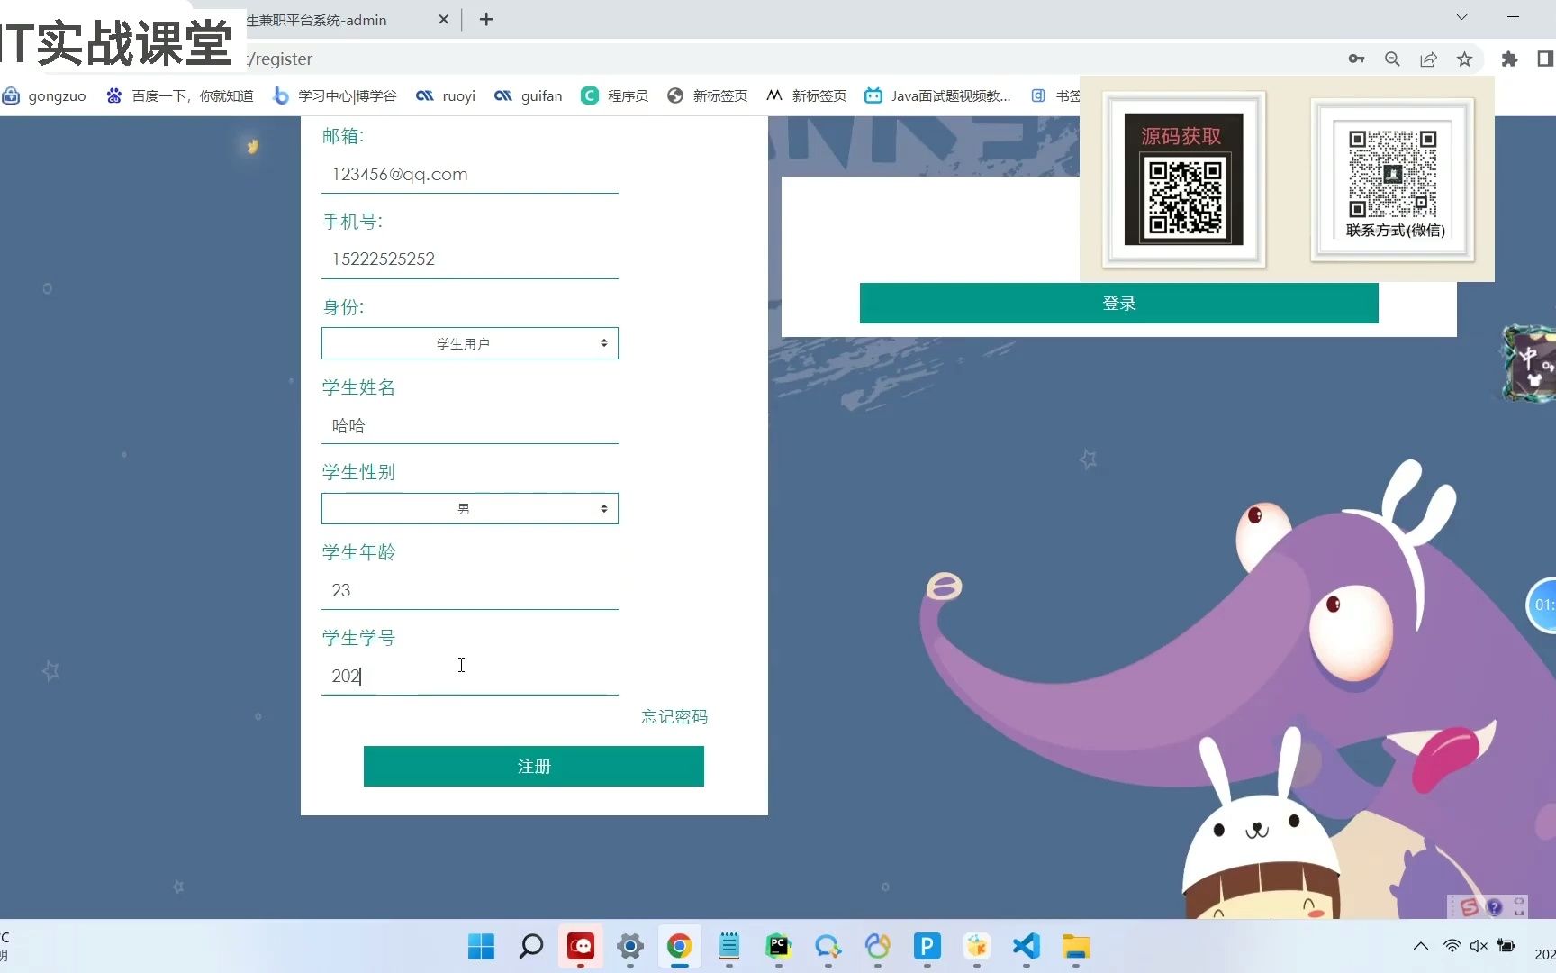The image size is (1556, 973).
Task: Open the browser password manager key icon
Action: pos(1356,59)
